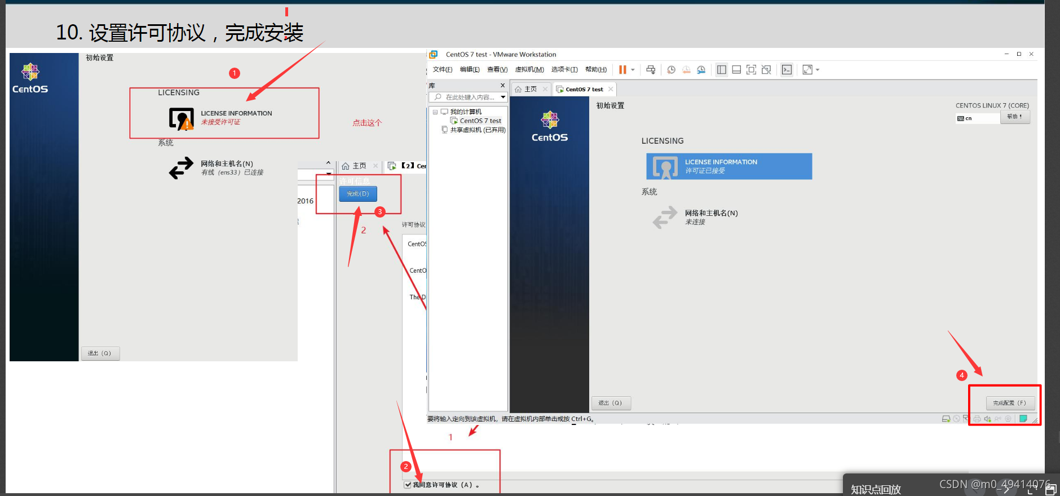
Task: Click the printer status bar icon
Action: click(977, 419)
